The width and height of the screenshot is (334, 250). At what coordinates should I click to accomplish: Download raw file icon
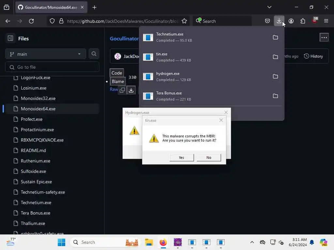pyautogui.click(x=131, y=90)
